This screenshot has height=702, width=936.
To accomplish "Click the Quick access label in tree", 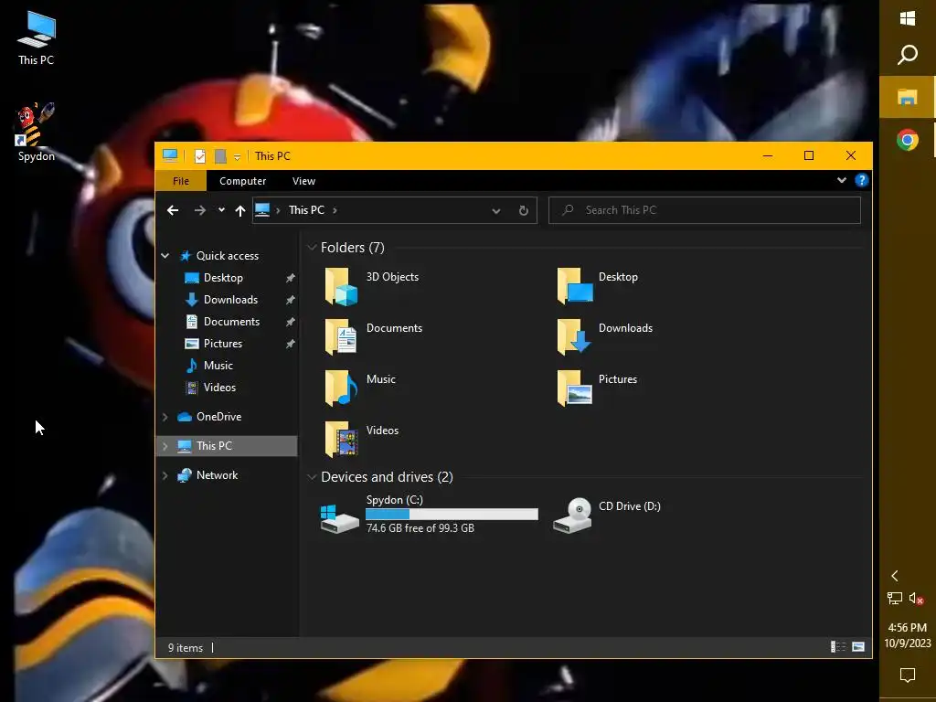I will pos(228,256).
